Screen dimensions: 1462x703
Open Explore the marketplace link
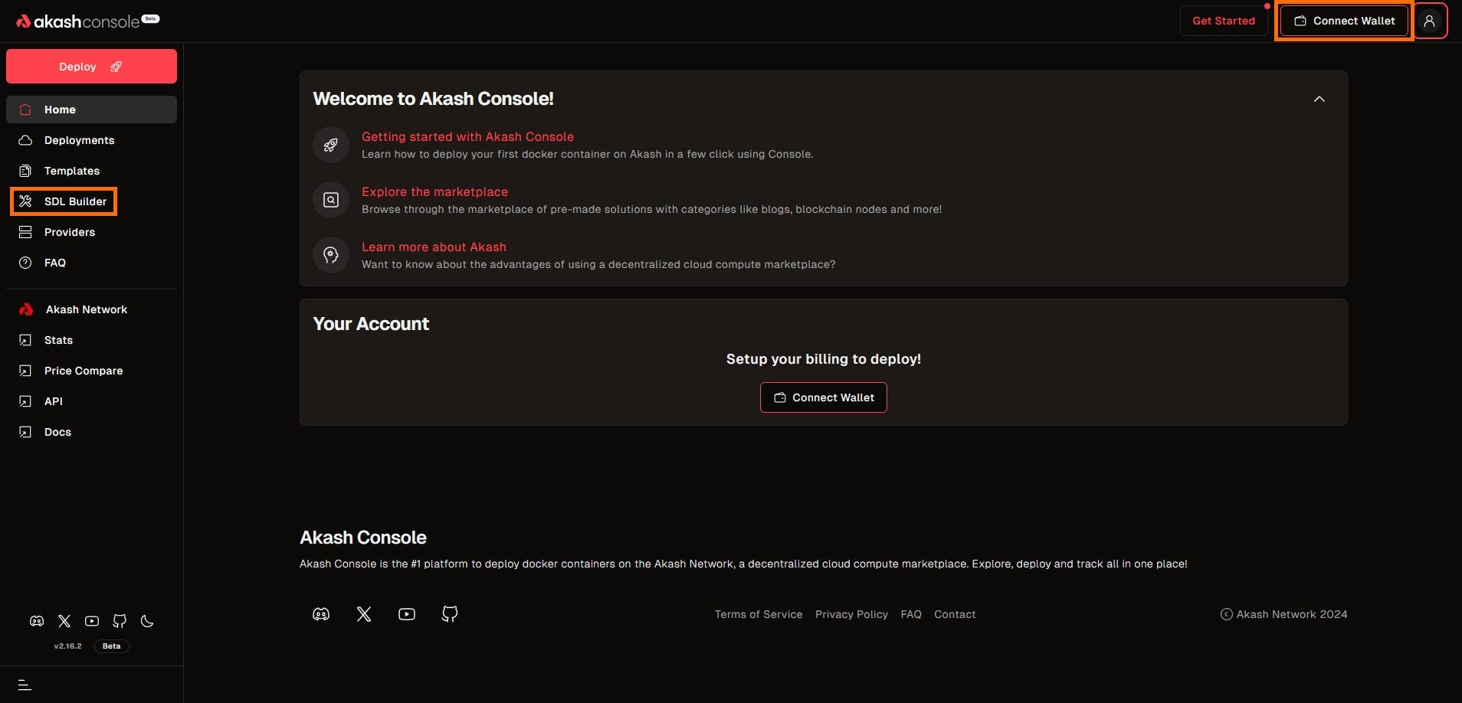click(x=434, y=191)
